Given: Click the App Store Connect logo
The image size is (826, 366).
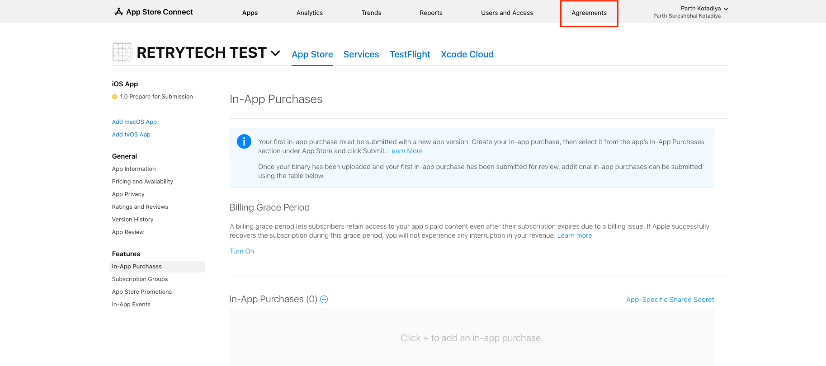Looking at the screenshot, I should point(154,12).
